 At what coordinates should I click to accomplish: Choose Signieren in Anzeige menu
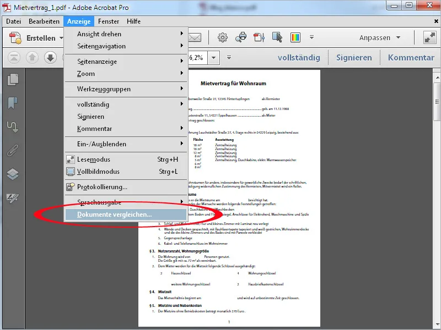pyautogui.click(x=126, y=117)
